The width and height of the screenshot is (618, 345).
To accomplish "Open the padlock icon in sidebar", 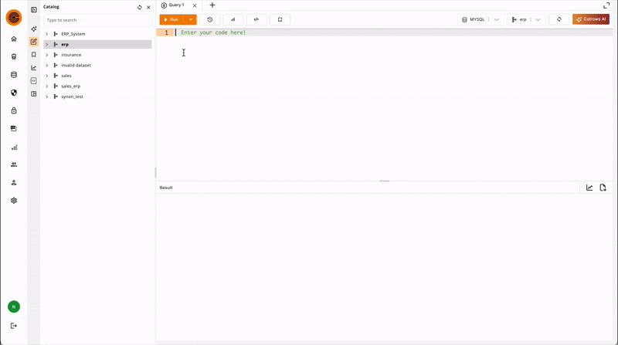I will coord(14,110).
